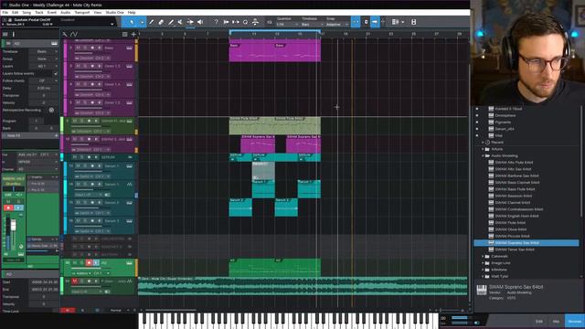This screenshot has height=329, width=585.
Task: Click the Omnisphere instrument in browser
Action: coord(505,115)
